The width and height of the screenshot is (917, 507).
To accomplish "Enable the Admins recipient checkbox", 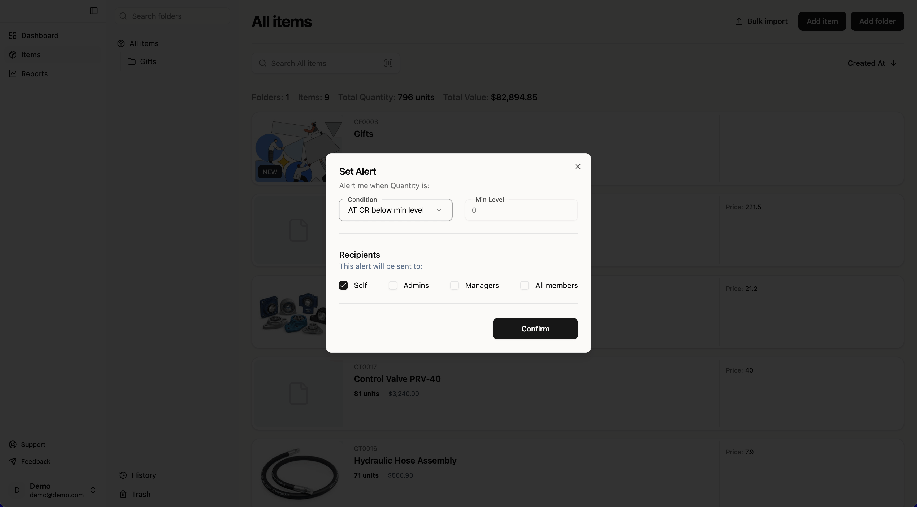I will 393,285.
